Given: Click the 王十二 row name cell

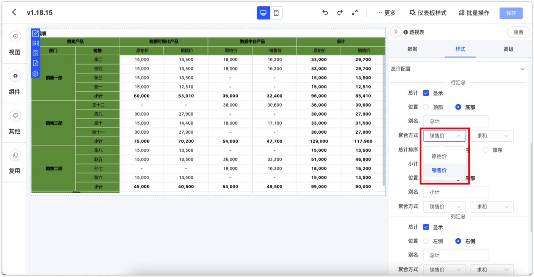Looking at the screenshot, I should click(98, 105).
